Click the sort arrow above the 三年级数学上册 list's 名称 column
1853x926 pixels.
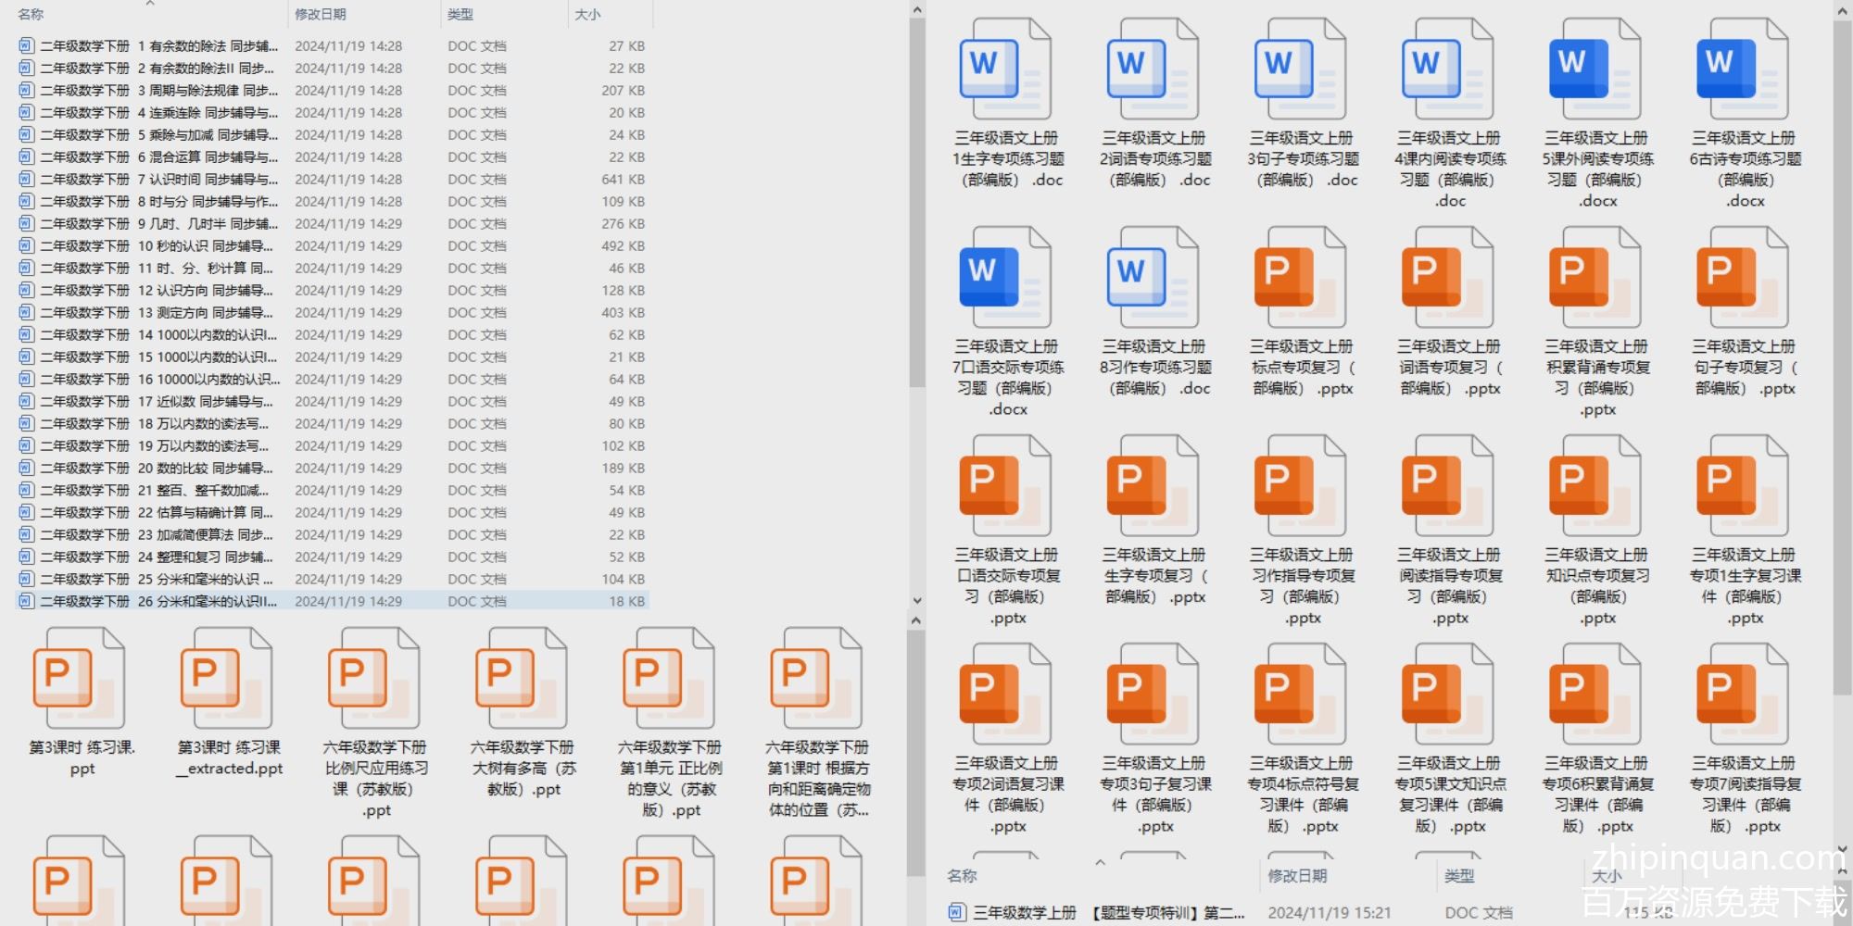[x=1100, y=862]
